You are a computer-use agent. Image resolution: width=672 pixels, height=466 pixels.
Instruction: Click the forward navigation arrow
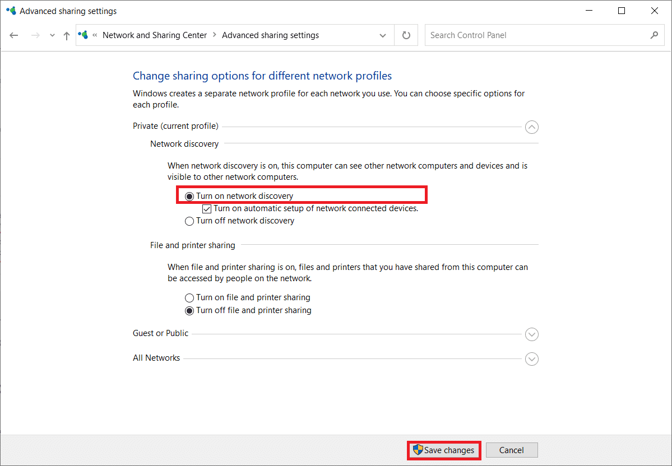(35, 35)
